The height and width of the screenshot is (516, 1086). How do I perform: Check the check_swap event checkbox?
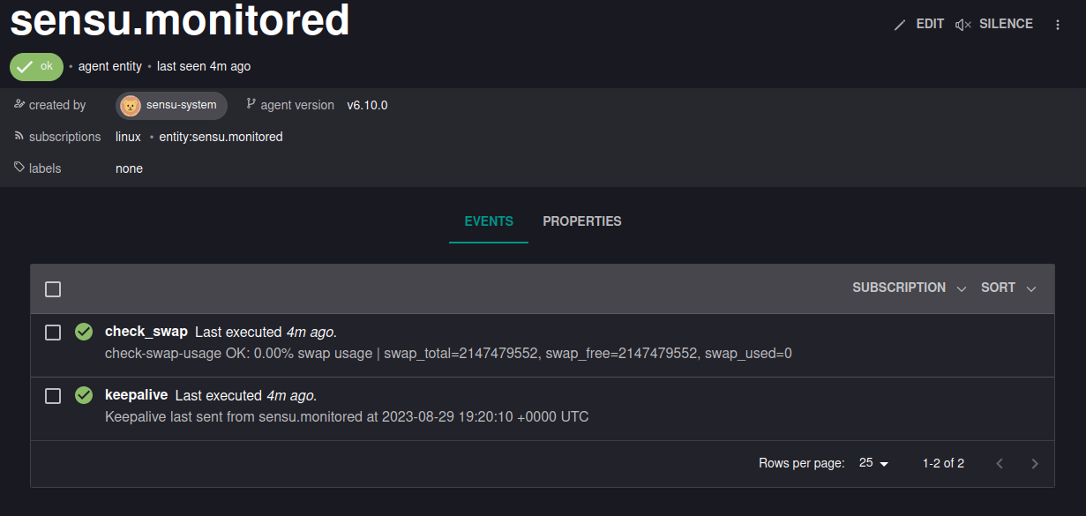[x=53, y=333]
